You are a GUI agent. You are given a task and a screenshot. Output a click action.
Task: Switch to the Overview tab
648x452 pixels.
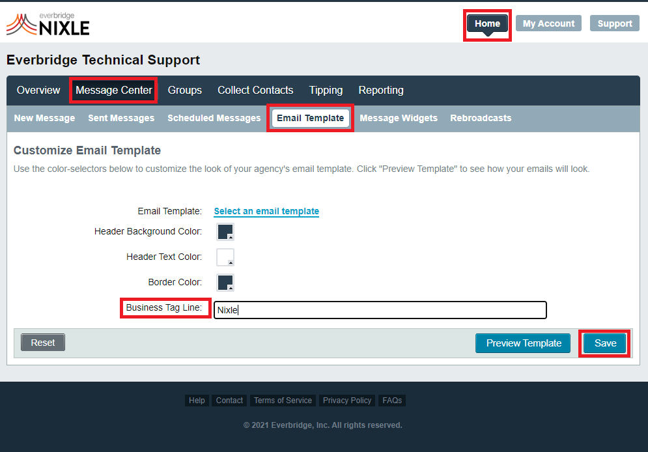(x=38, y=90)
